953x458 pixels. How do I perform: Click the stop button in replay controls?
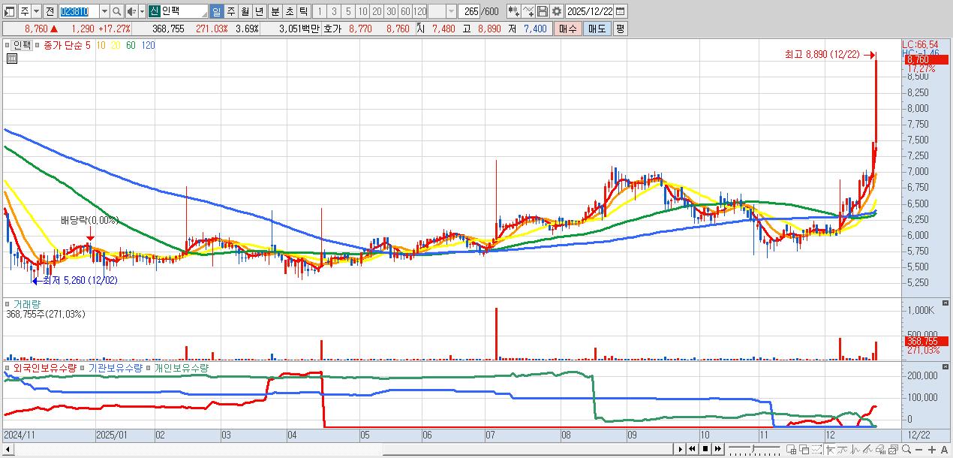tap(705, 449)
